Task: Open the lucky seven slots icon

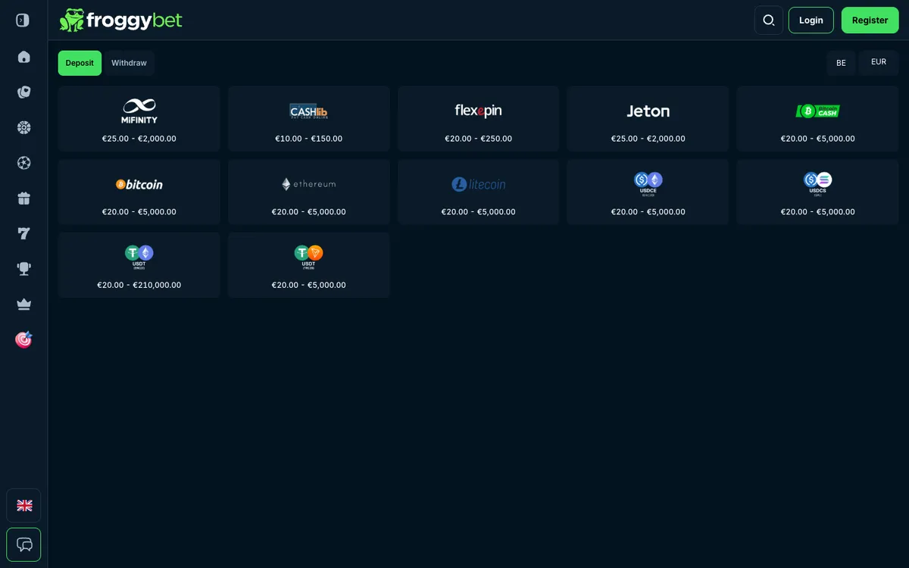Action: click(x=23, y=233)
